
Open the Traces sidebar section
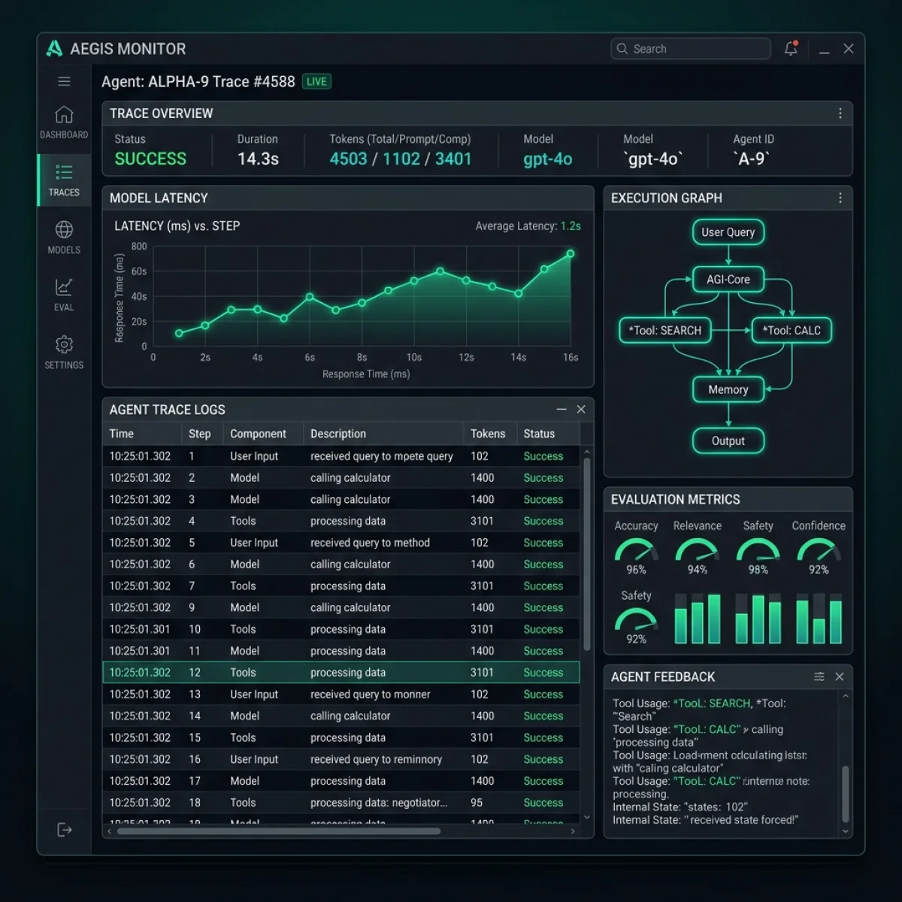[x=64, y=180]
